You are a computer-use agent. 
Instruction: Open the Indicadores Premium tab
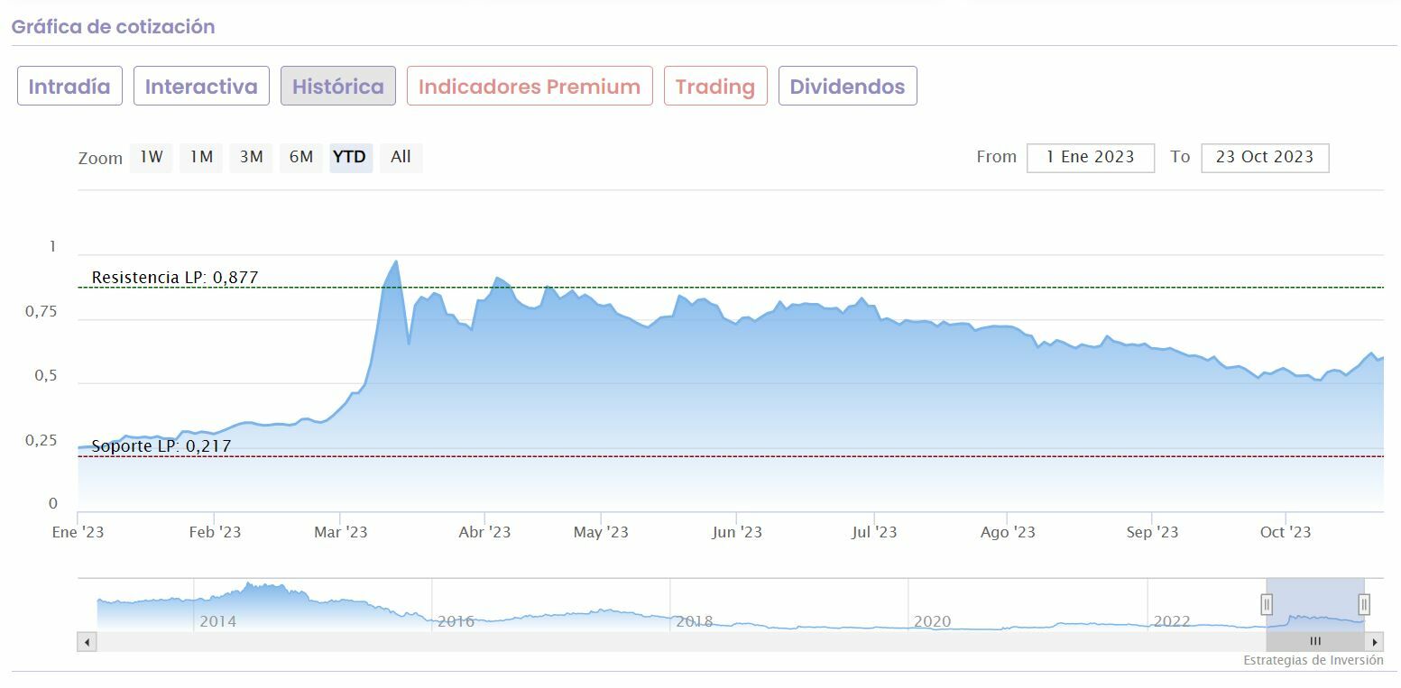click(x=530, y=87)
